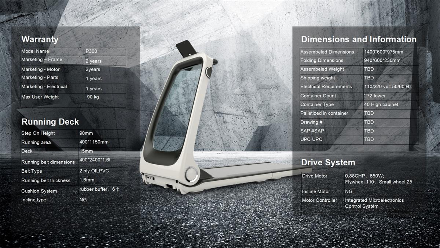Image resolution: width=440 pixels, height=248 pixels.
Task: Select the Step On Height 90mm value
Action: tap(86, 133)
